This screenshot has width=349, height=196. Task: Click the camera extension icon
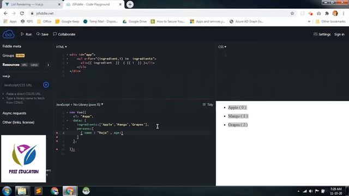tap(318, 14)
